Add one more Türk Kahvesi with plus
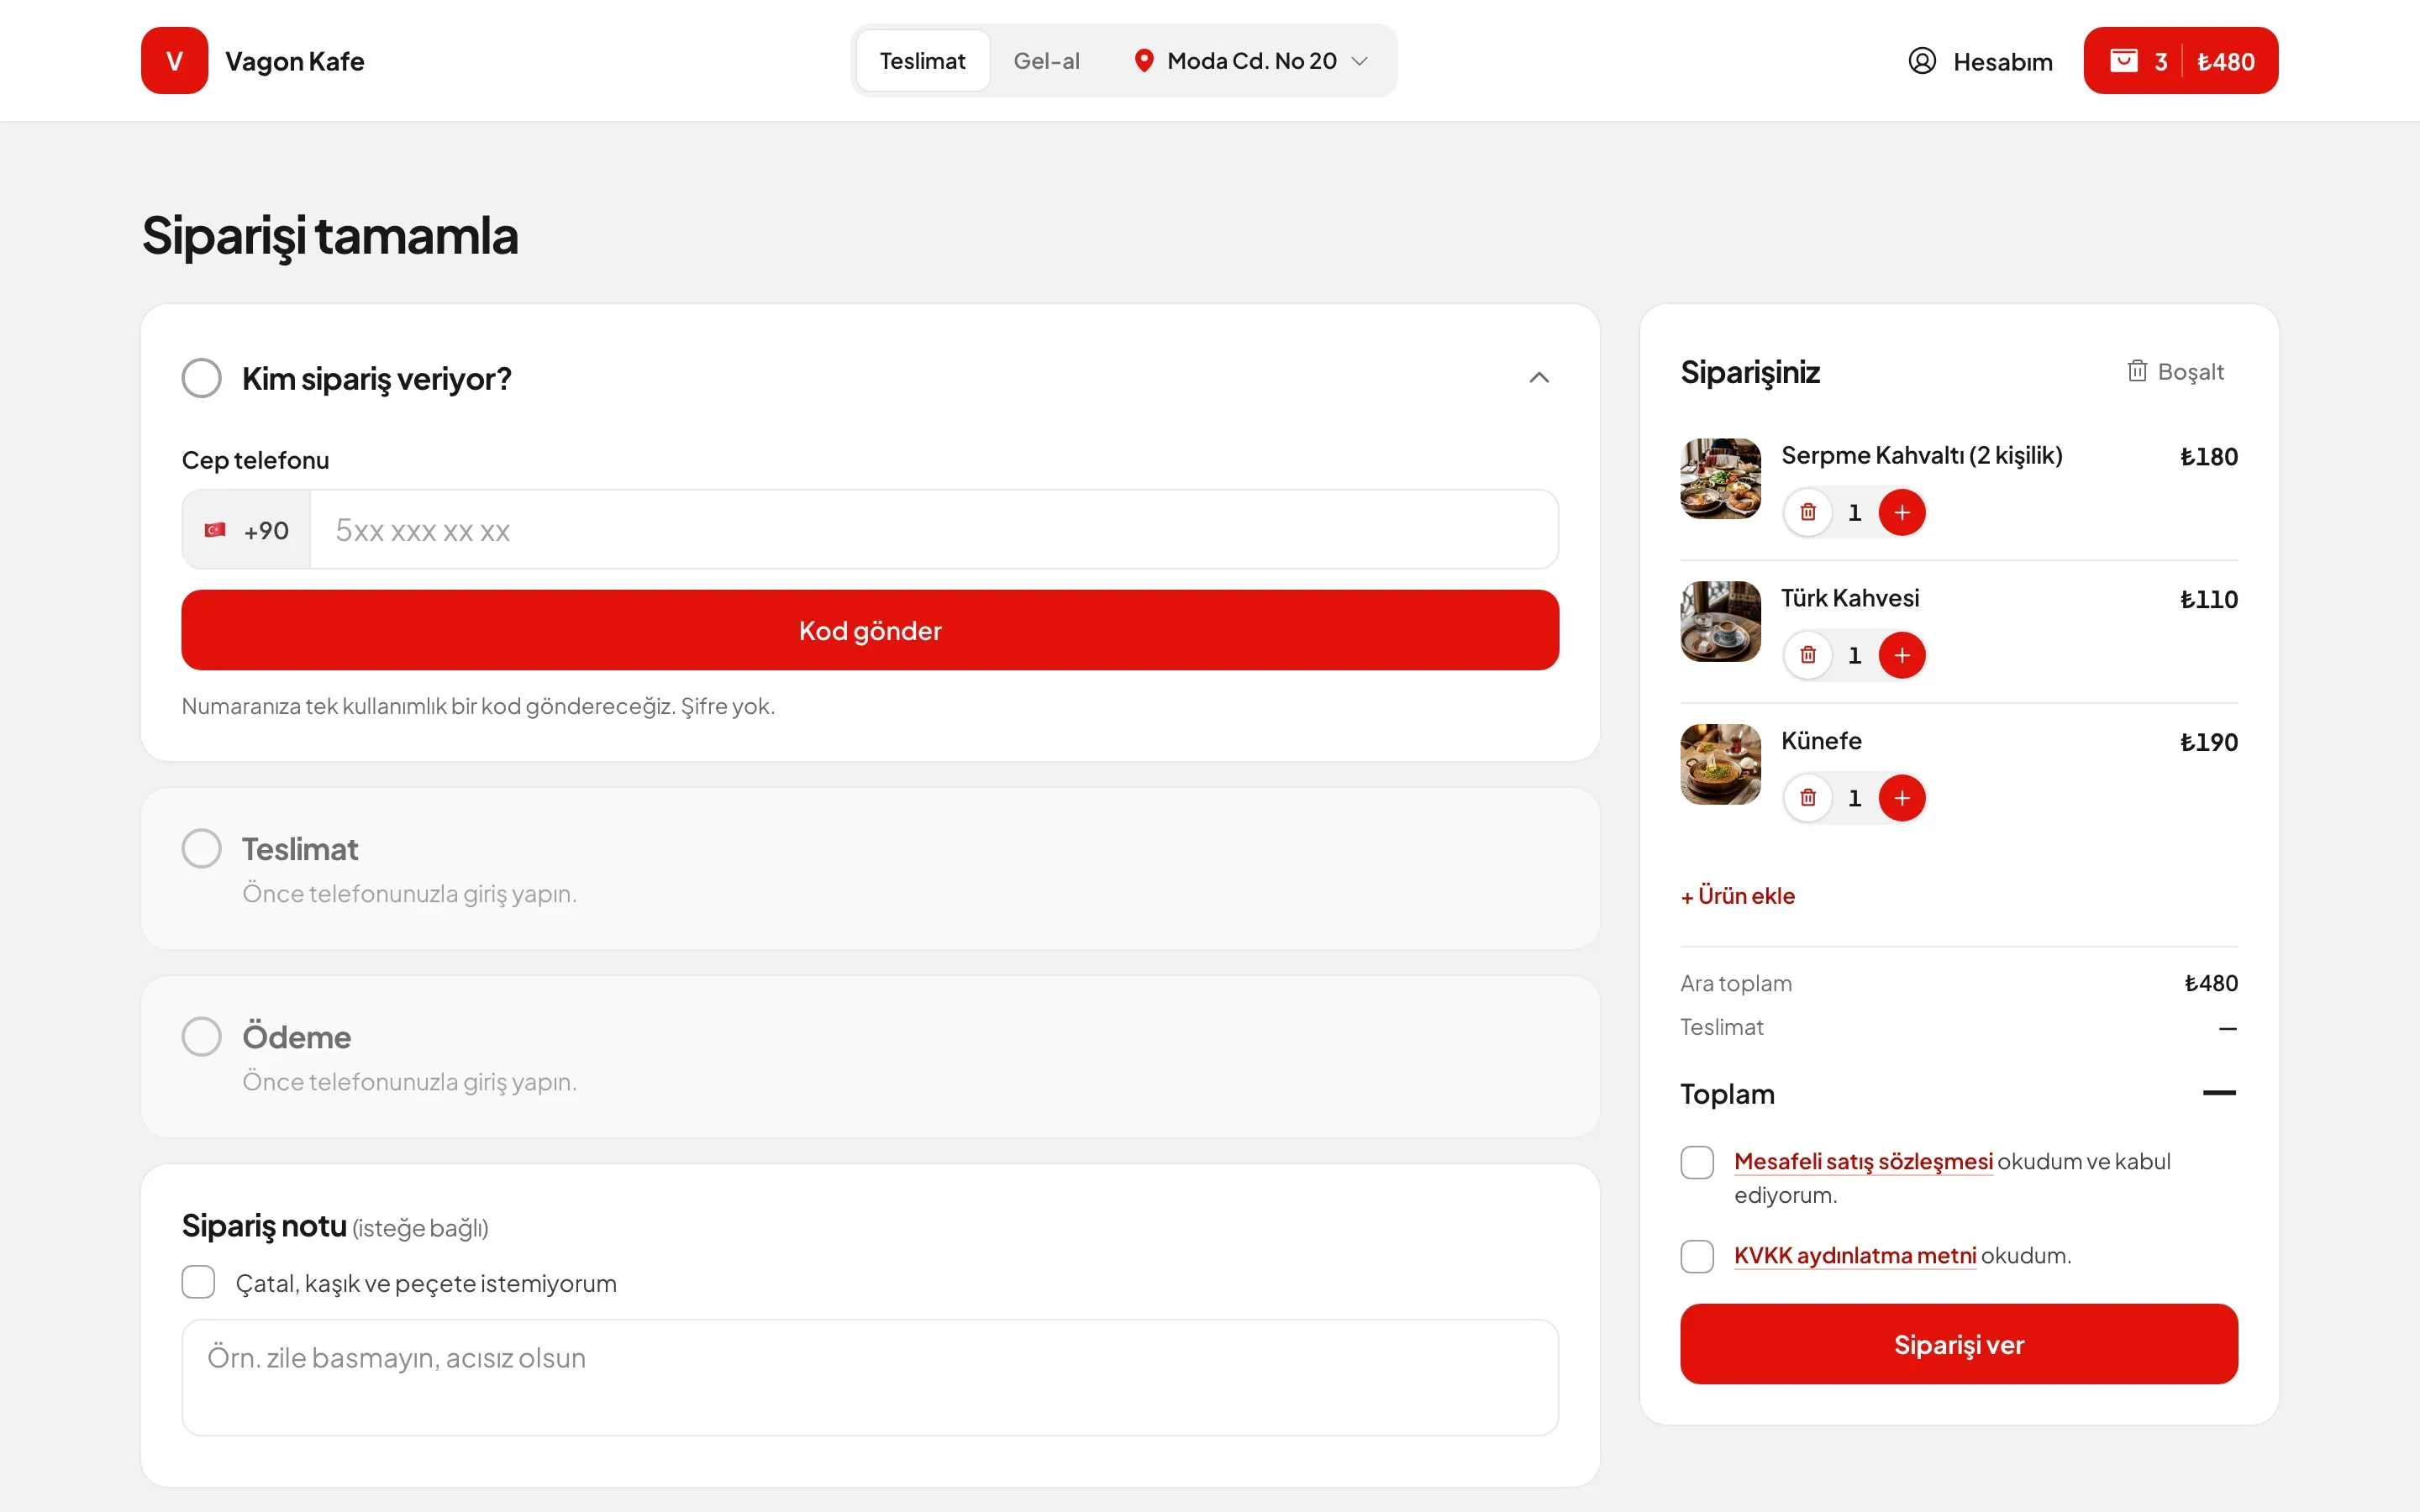Screen dimensions: 2420x1512 1902,655
